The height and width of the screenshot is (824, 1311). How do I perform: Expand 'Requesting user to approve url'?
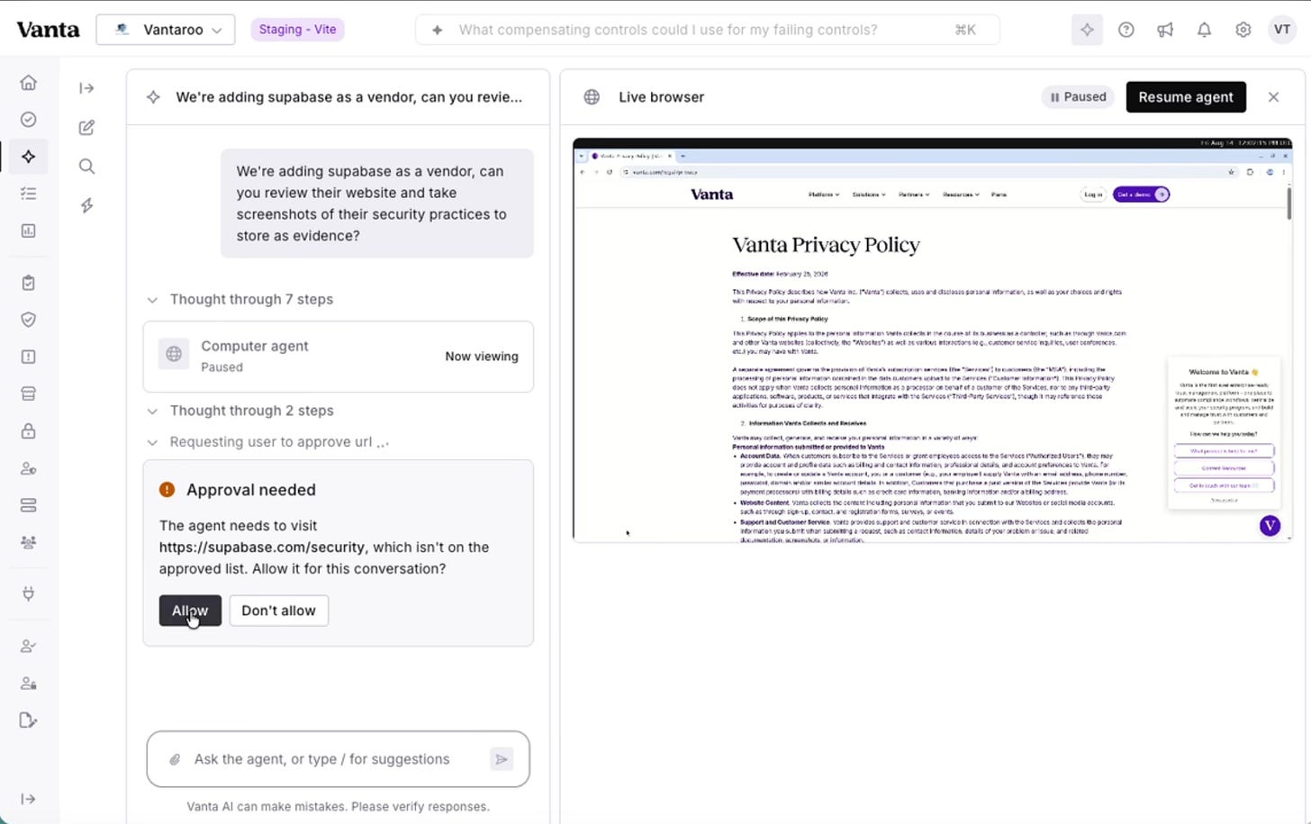268,442
